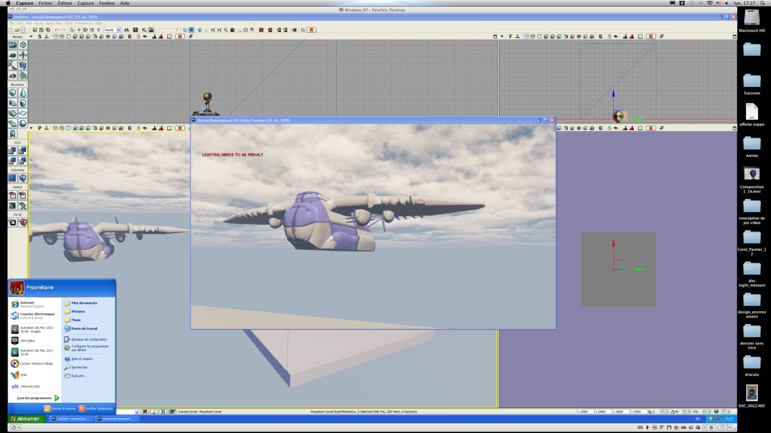The image size is (771, 433).
Task: Open status bar command dropdown arrow
Action: click(x=137, y=412)
